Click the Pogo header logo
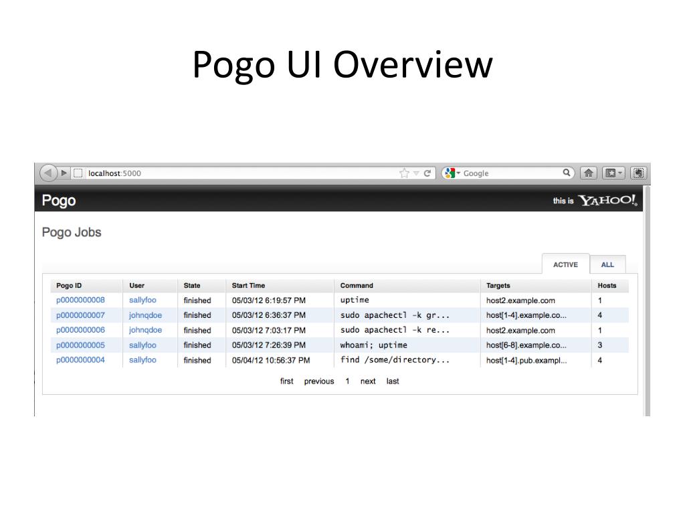This screenshot has width=685, height=514. coord(59,201)
